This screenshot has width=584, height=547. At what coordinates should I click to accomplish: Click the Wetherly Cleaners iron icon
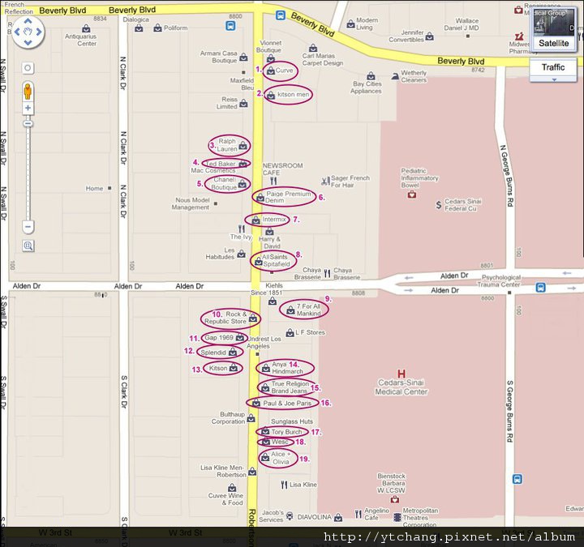point(394,77)
